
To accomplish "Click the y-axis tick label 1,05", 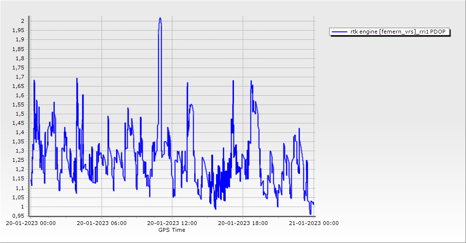I will coord(17,197).
